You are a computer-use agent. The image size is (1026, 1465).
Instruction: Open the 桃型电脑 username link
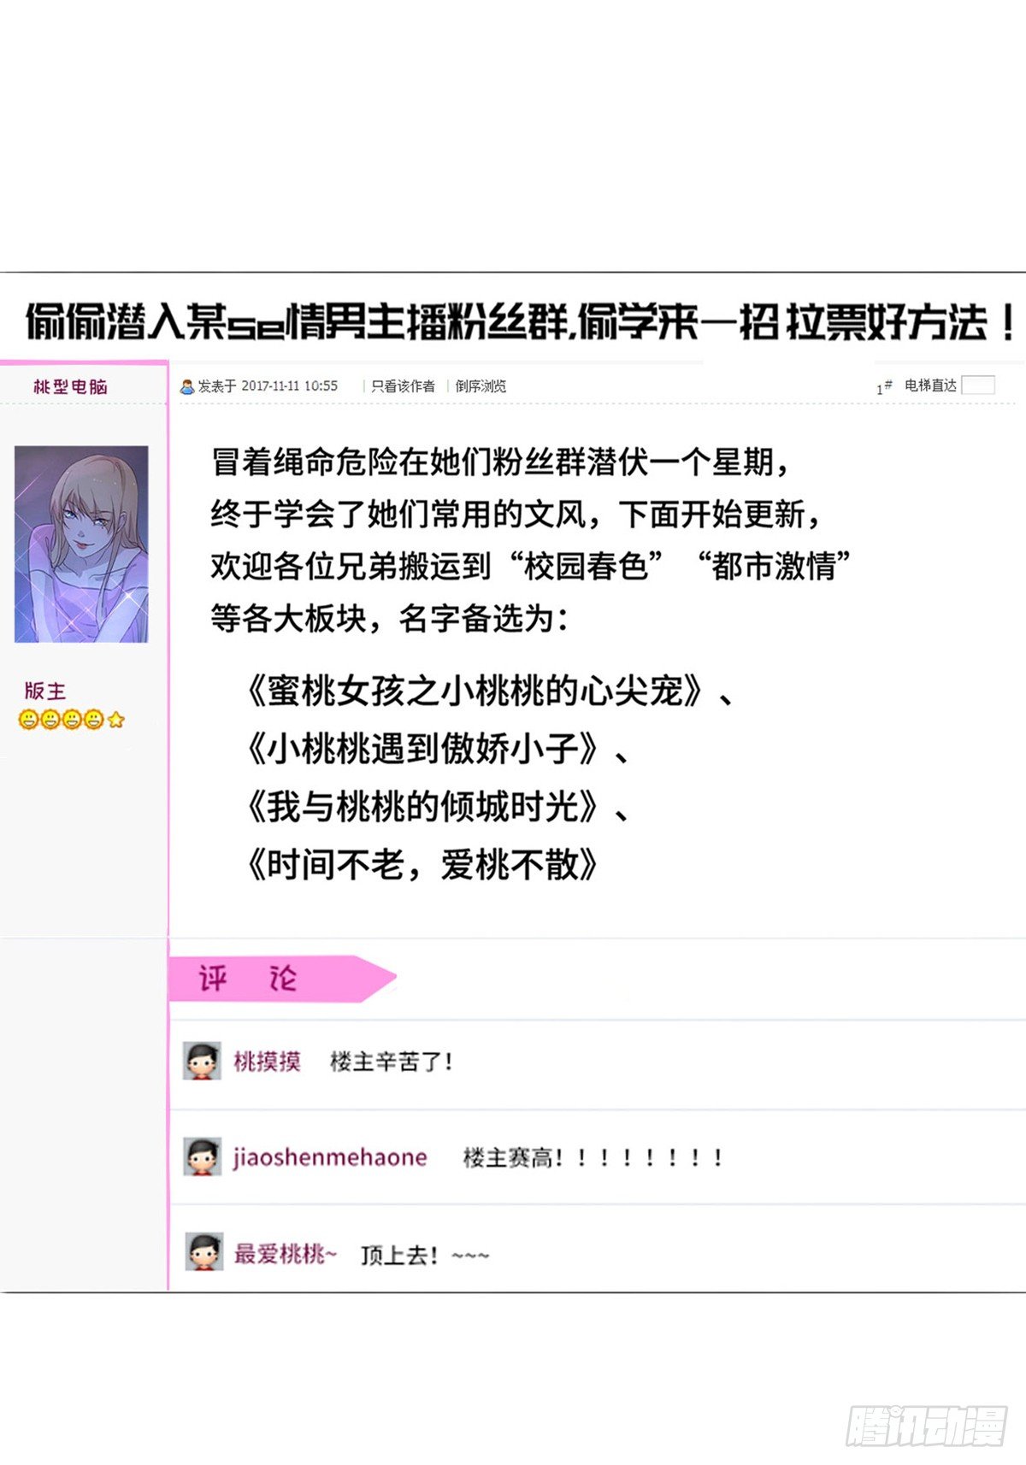click(x=70, y=386)
